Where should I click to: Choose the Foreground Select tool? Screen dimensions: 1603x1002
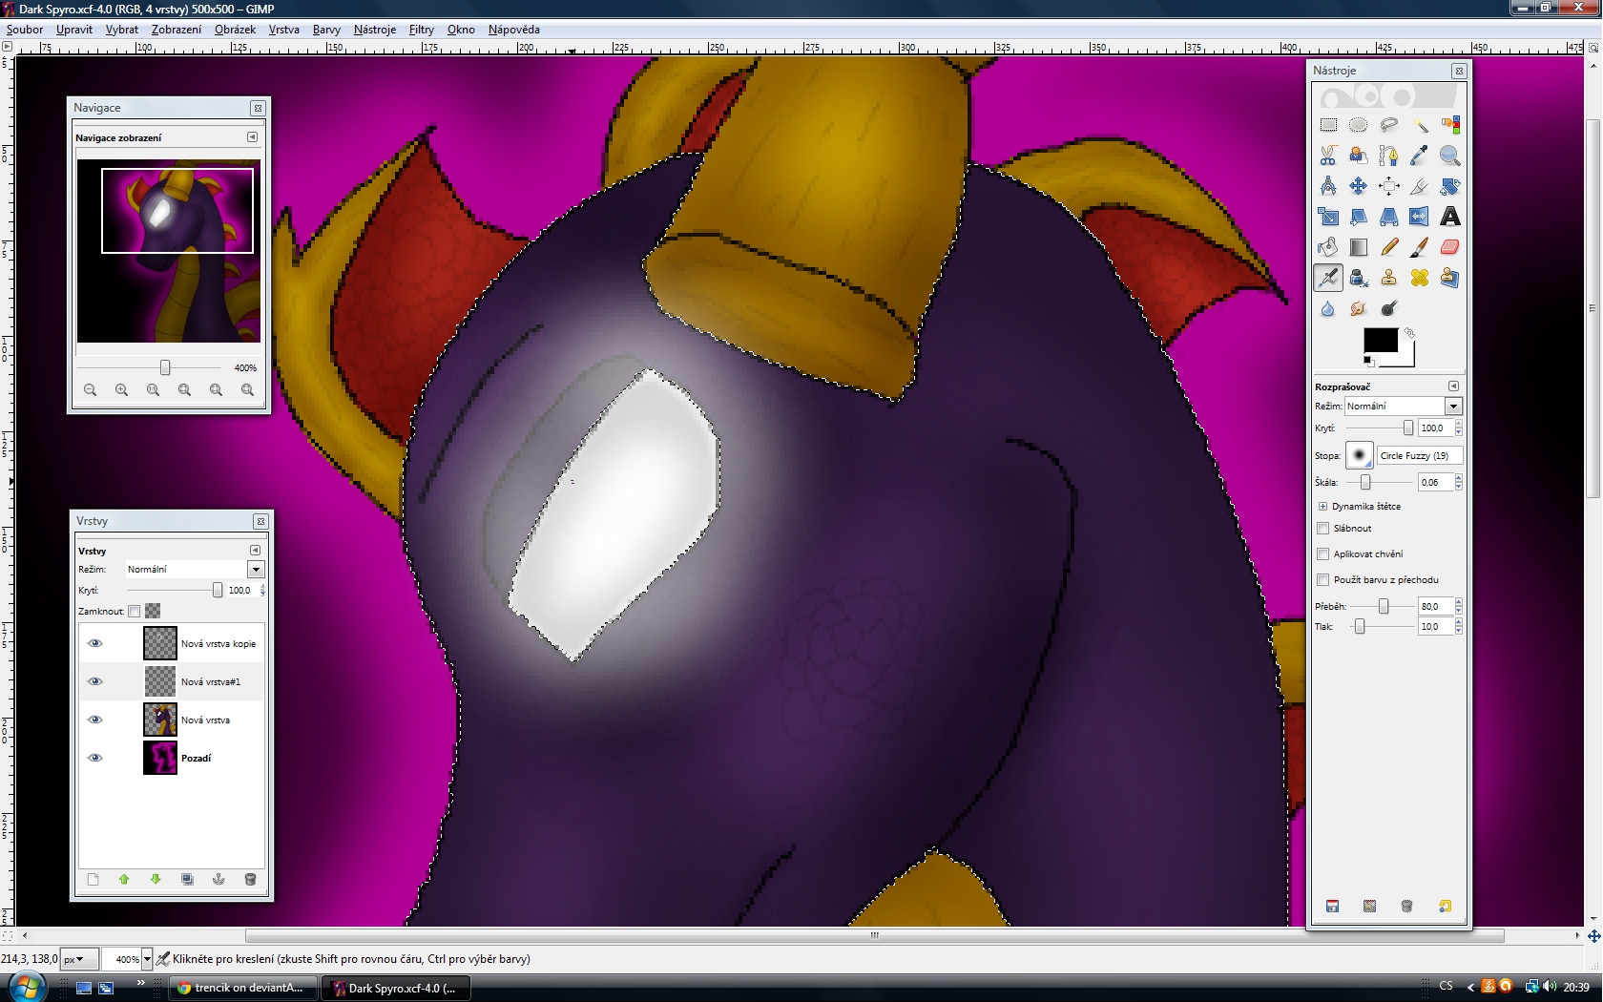click(x=1359, y=156)
